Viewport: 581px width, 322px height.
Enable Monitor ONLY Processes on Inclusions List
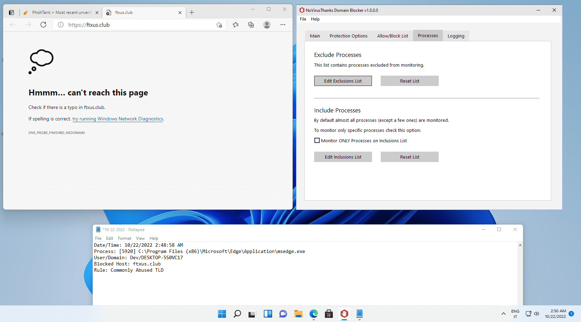[x=317, y=141]
